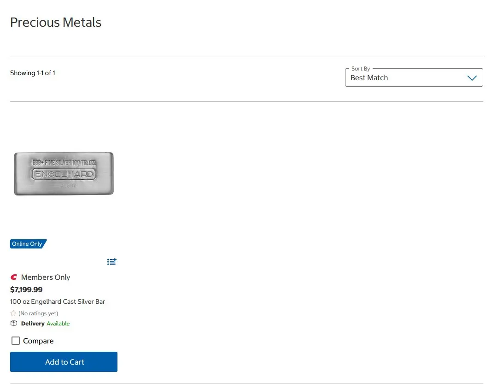
Task: Click the chevron arrow in Sort By box
Action: click(472, 78)
